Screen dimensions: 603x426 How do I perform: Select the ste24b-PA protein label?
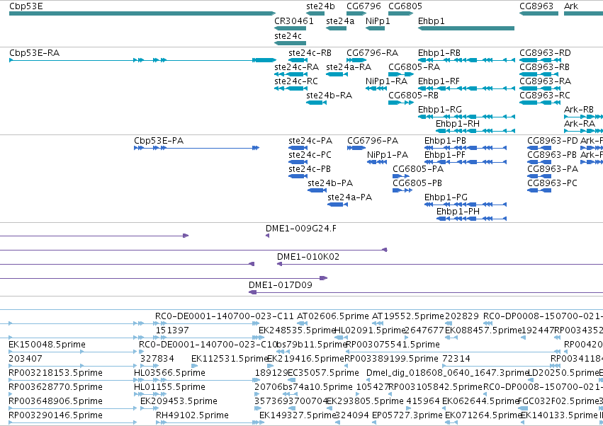click(330, 183)
